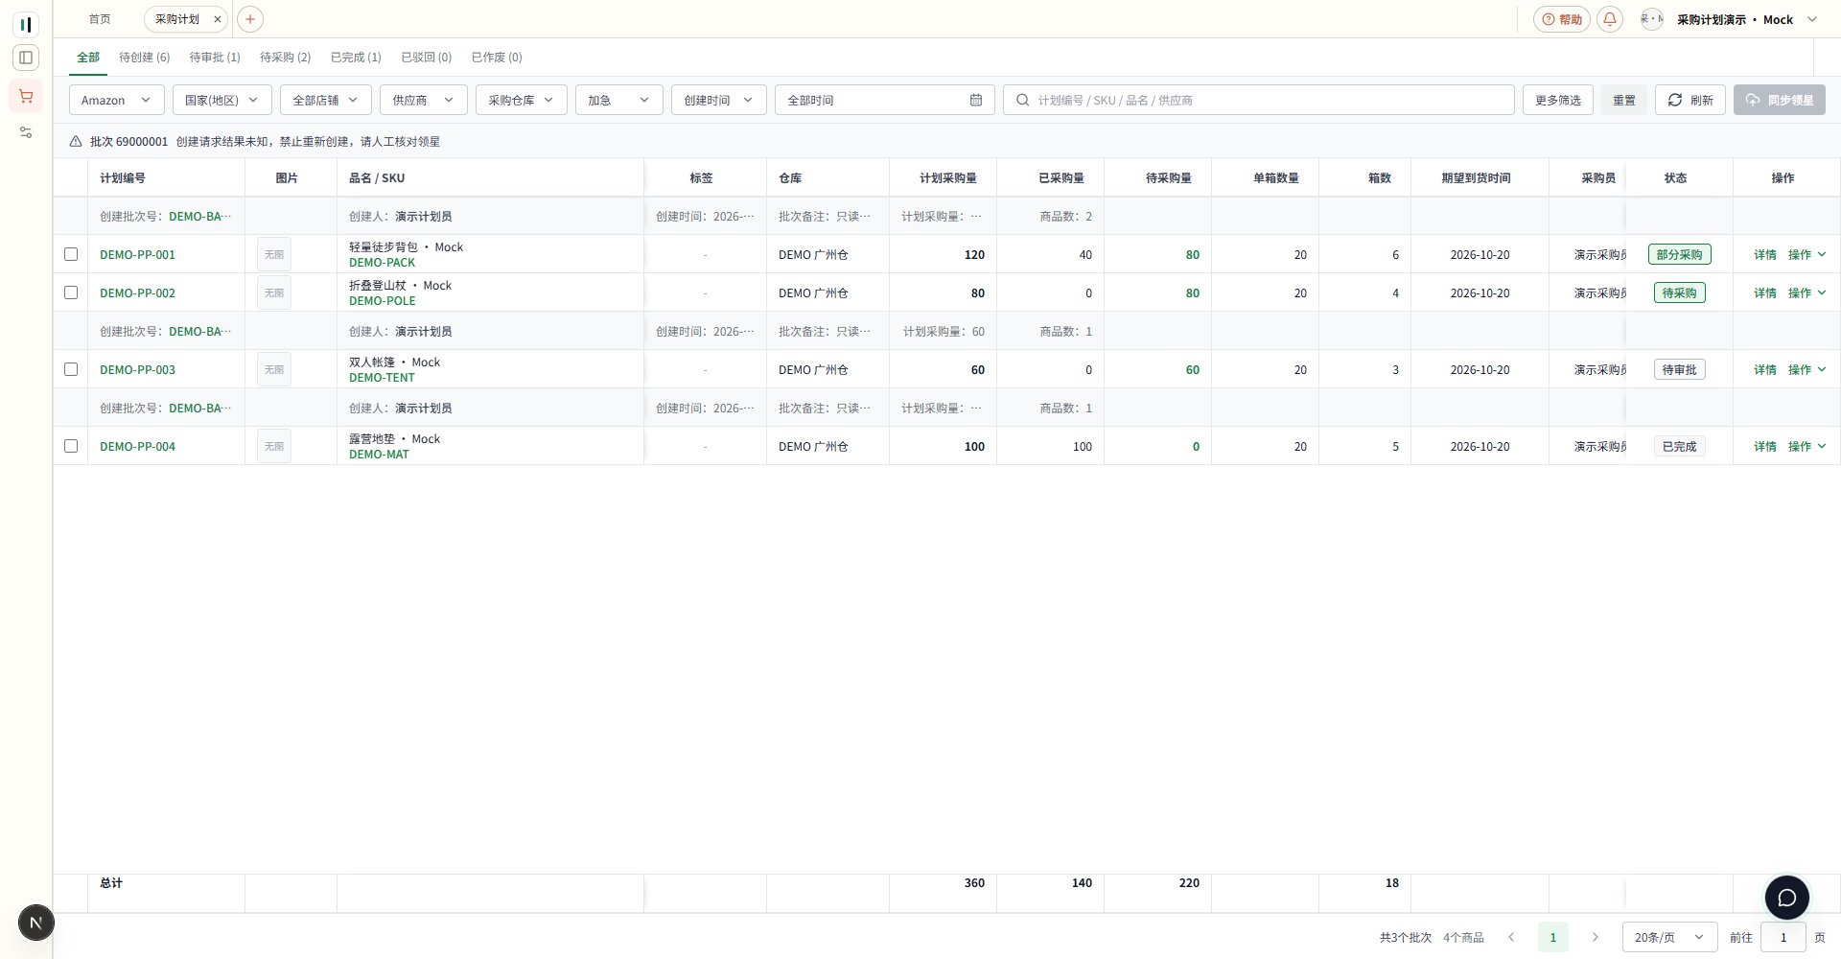Click the round N avatar icon
1841x959 pixels.
(36, 923)
